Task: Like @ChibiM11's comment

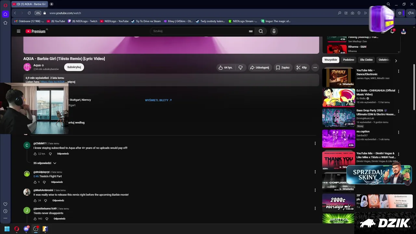Action: pos(35,154)
